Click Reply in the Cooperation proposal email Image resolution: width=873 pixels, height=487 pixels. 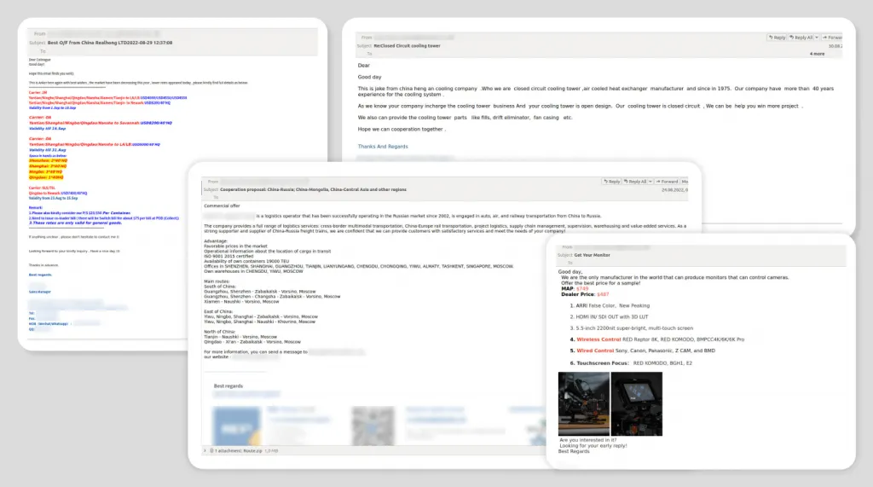pos(611,182)
